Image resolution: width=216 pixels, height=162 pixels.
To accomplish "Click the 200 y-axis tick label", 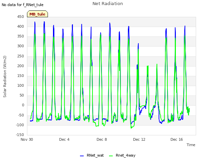I will point(21,66).
